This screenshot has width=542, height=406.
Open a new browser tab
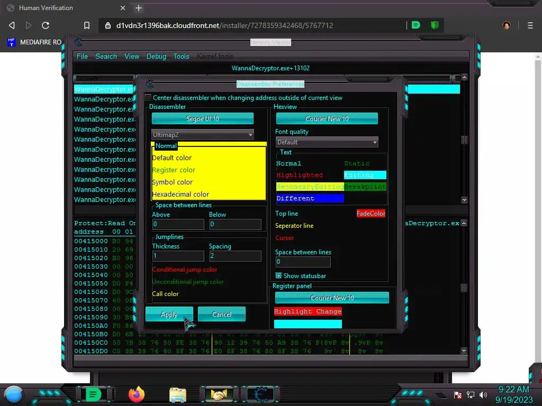pos(139,8)
